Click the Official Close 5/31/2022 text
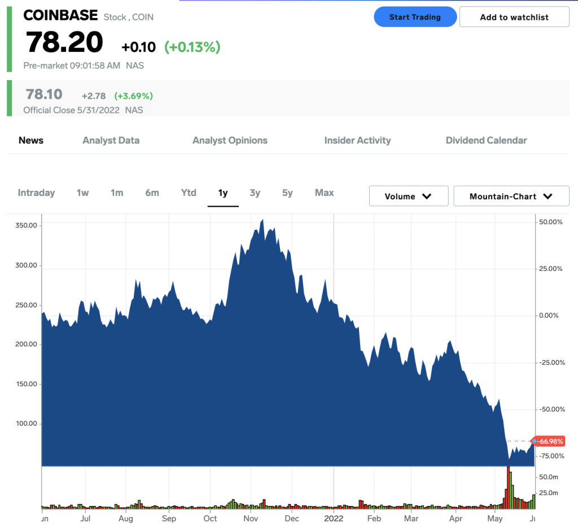This screenshot has width=578, height=529. click(72, 110)
